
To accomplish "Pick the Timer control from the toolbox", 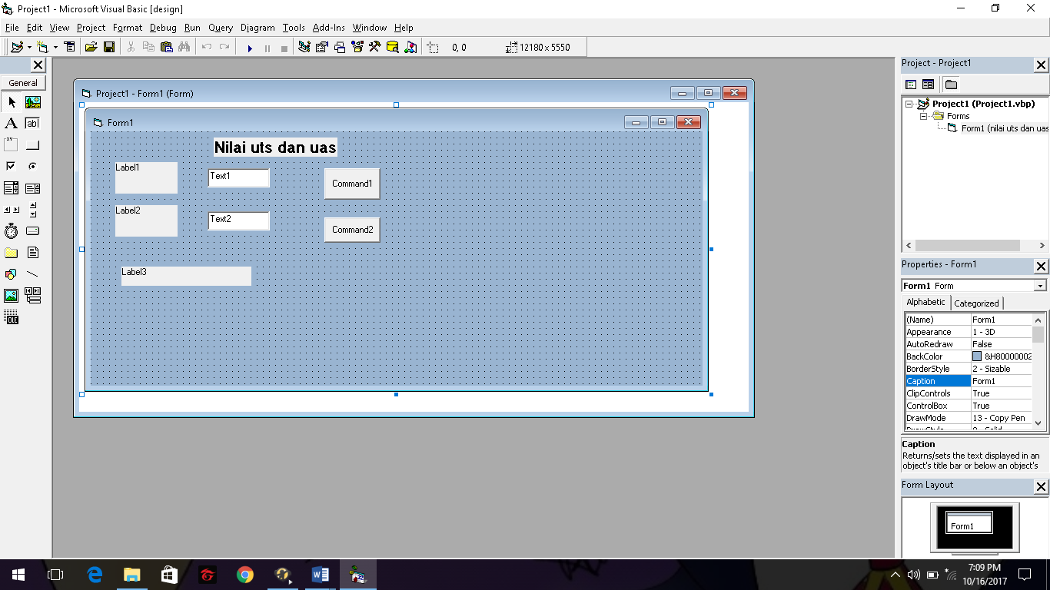I will pyautogui.click(x=11, y=230).
